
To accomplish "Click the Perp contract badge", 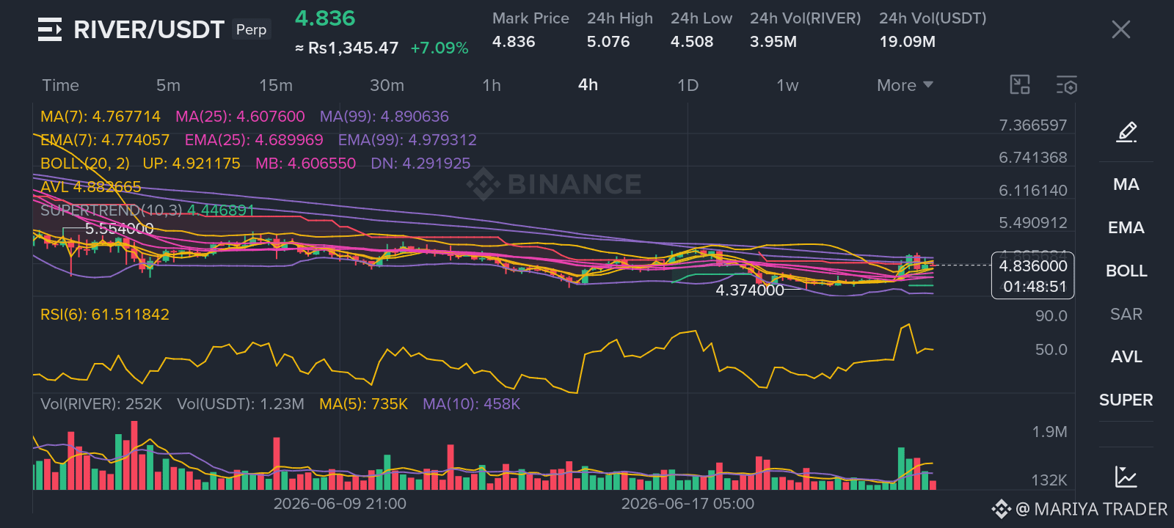I will pyautogui.click(x=251, y=29).
